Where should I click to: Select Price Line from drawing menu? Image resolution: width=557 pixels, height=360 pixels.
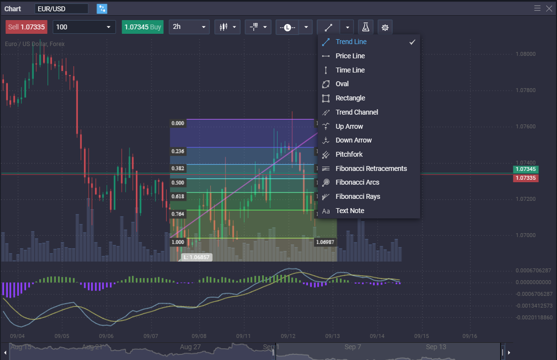click(x=369, y=56)
